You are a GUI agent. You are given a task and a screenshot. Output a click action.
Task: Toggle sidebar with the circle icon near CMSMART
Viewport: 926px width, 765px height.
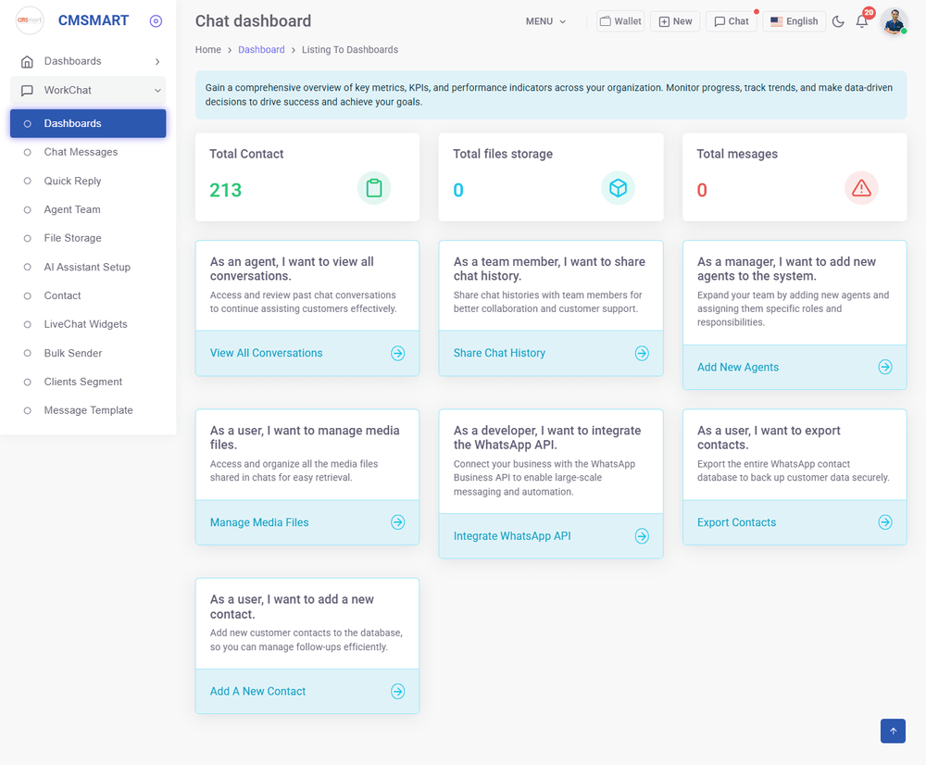pyautogui.click(x=156, y=21)
